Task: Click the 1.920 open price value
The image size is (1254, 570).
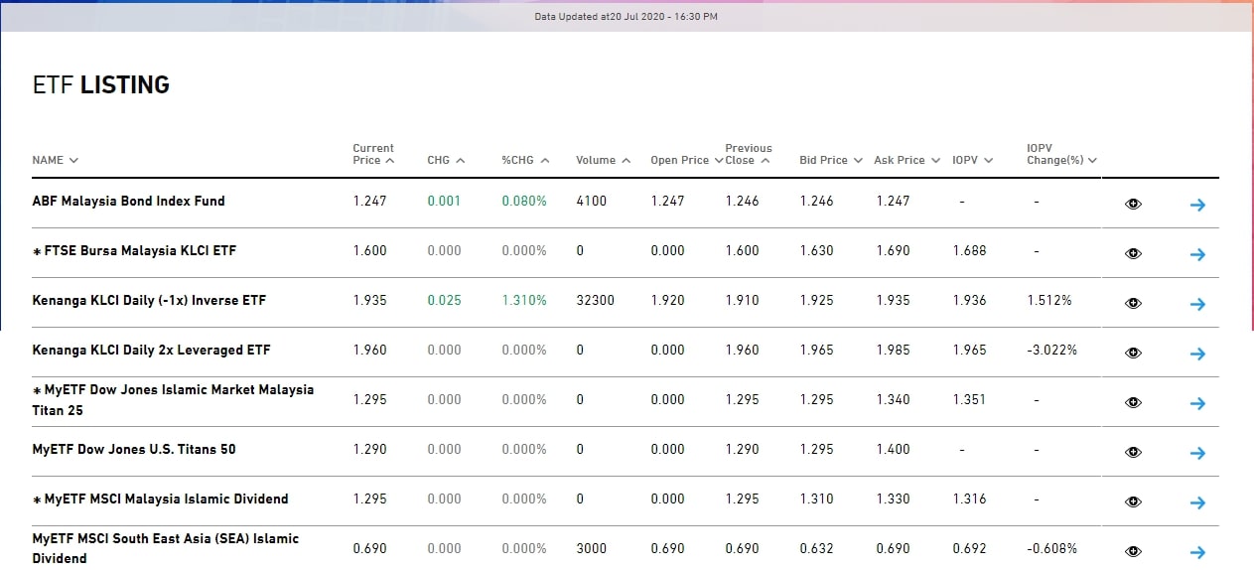Action: point(667,300)
